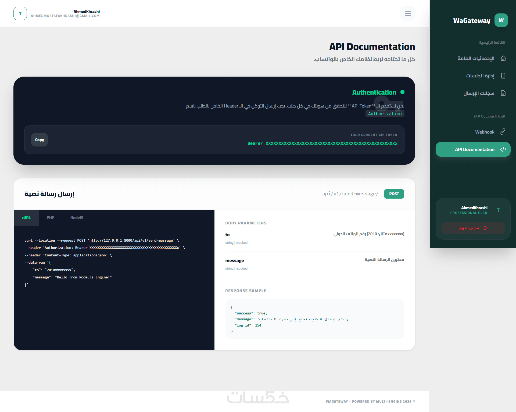Click the document icon for سجلات الإرسال
Viewport: 516px width, 412px height.
coord(503,93)
